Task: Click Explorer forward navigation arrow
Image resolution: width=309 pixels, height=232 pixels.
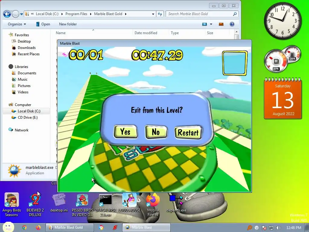Action: tap(15, 14)
